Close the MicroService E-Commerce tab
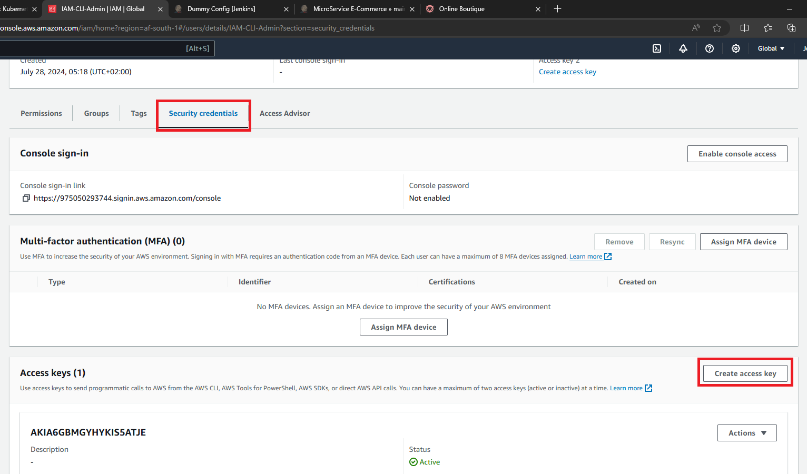 412,9
